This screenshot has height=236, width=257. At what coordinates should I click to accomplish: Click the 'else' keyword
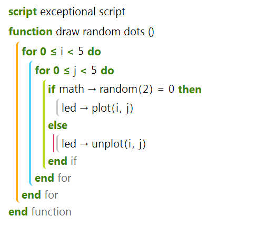click(x=57, y=125)
